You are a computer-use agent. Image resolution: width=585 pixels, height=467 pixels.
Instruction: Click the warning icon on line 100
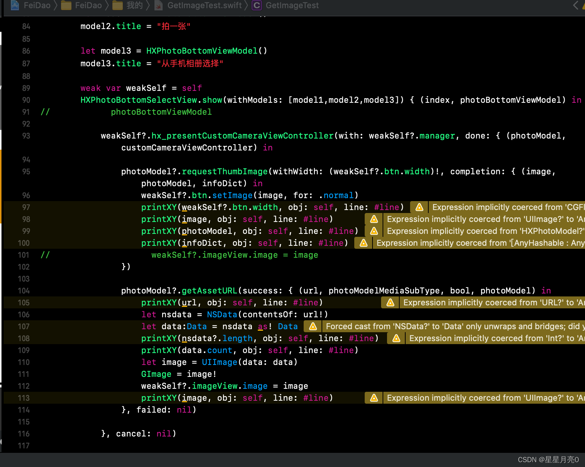tap(364, 243)
